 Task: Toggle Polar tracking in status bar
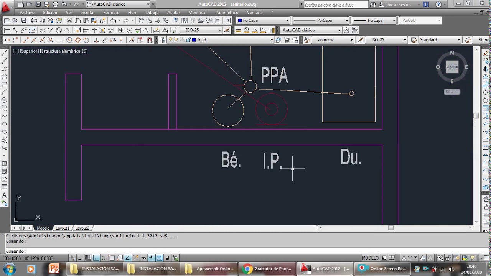[104, 258]
